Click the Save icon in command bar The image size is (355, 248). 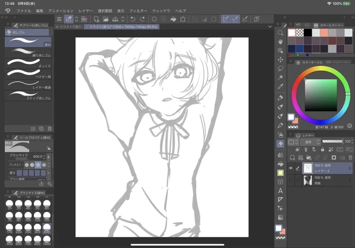115,19
